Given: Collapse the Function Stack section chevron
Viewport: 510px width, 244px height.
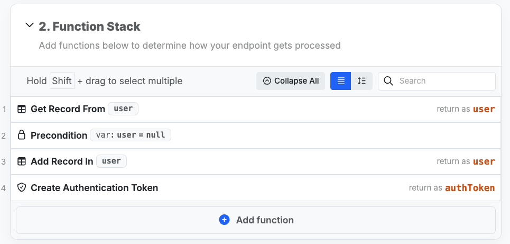Looking at the screenshot, I should tap(30, 25).
